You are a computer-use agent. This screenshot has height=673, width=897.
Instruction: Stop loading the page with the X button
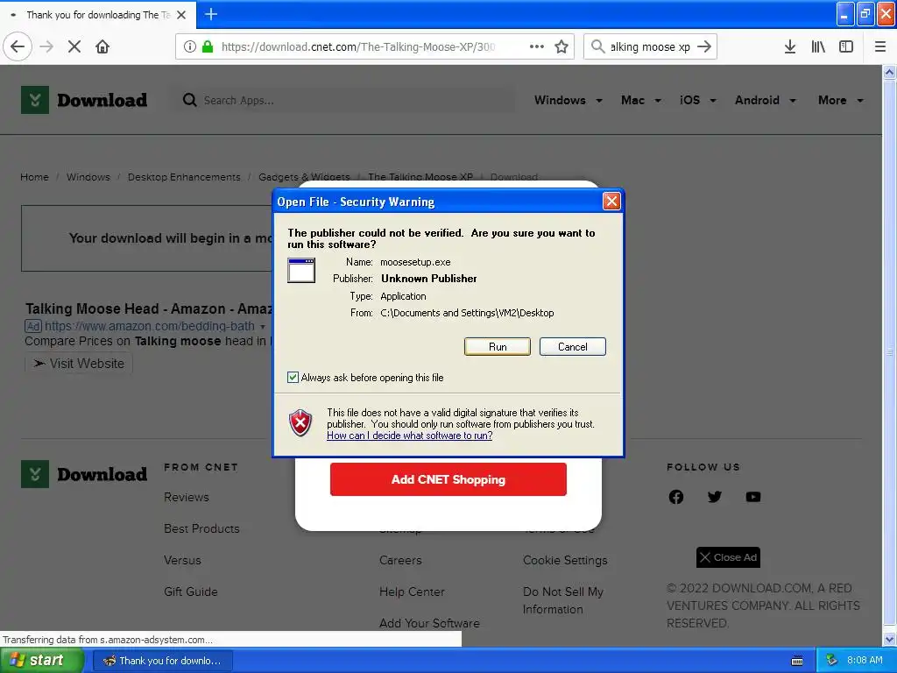point(74,46)
